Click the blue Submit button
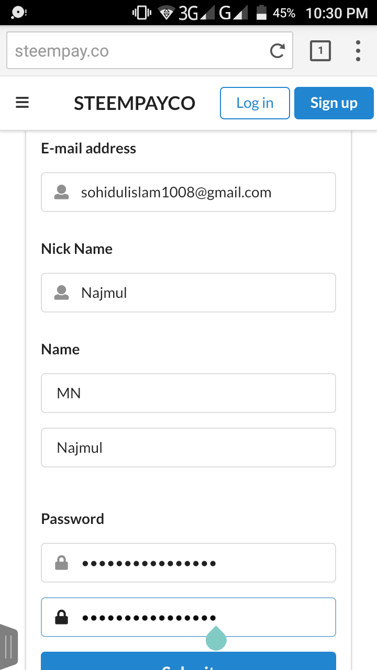This screenshot has height=670, width=377. pos(188,662)
